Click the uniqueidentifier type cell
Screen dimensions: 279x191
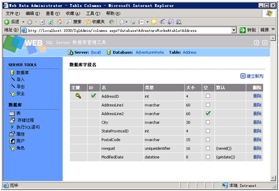point(157,148)
